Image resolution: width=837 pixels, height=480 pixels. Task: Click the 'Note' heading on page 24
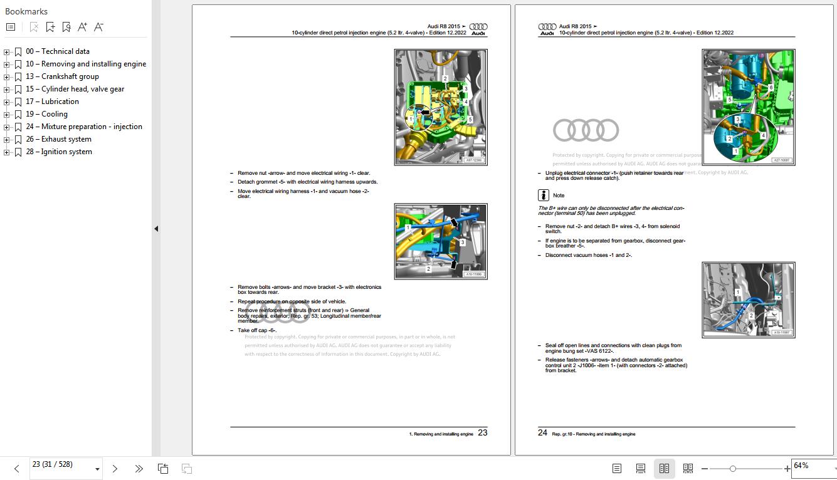pos(559,196)
